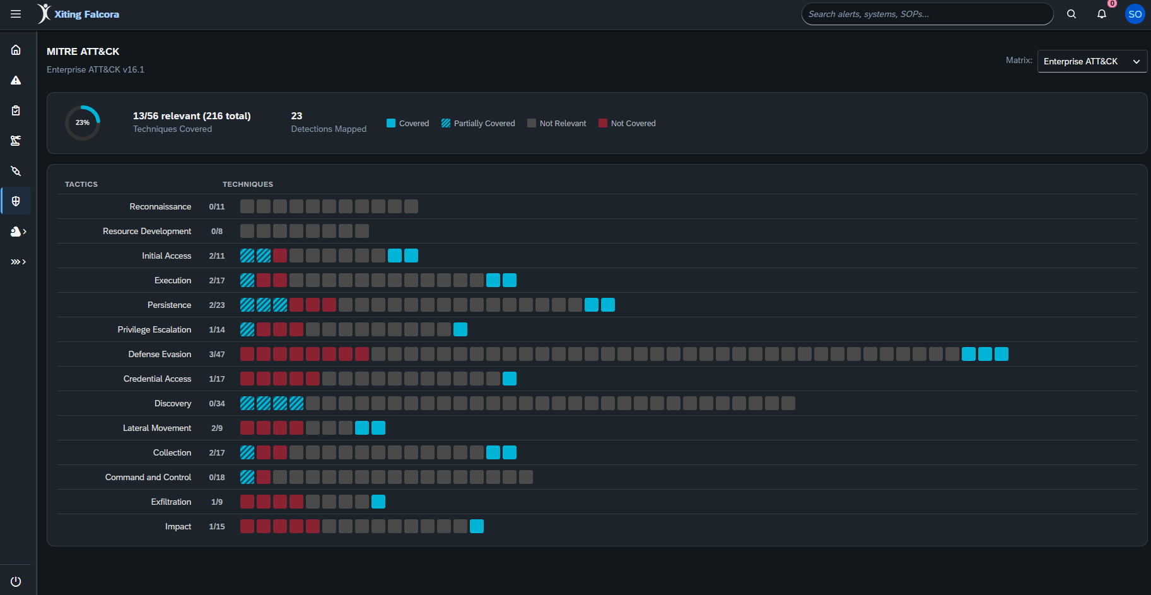Select the Credential Access tactic label
This screenshot has height=595, width=1151.
(x=157, y=379)
